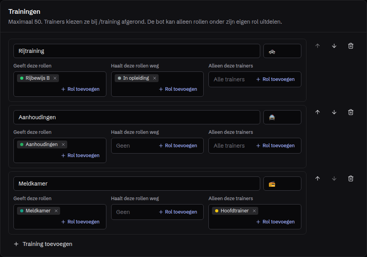Screen dimensions: 367x257
Task: Add a trainer role to Aanhoudingen
Action: click(x=275, y=146)
